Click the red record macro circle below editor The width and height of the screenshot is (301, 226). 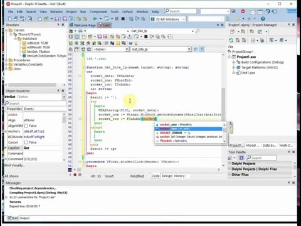pyautogui.click(x=75, y=175)
